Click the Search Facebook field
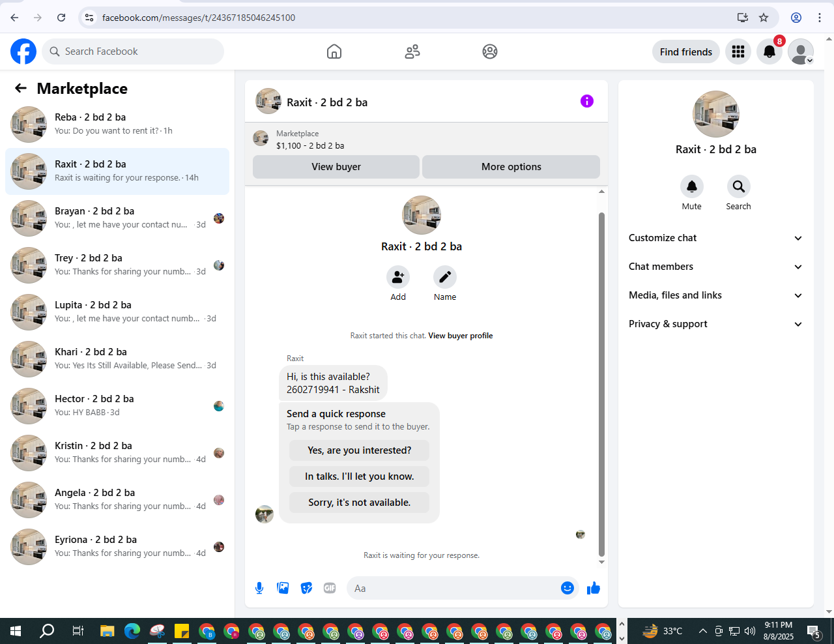The image size is (834, 644). point(133,51)
